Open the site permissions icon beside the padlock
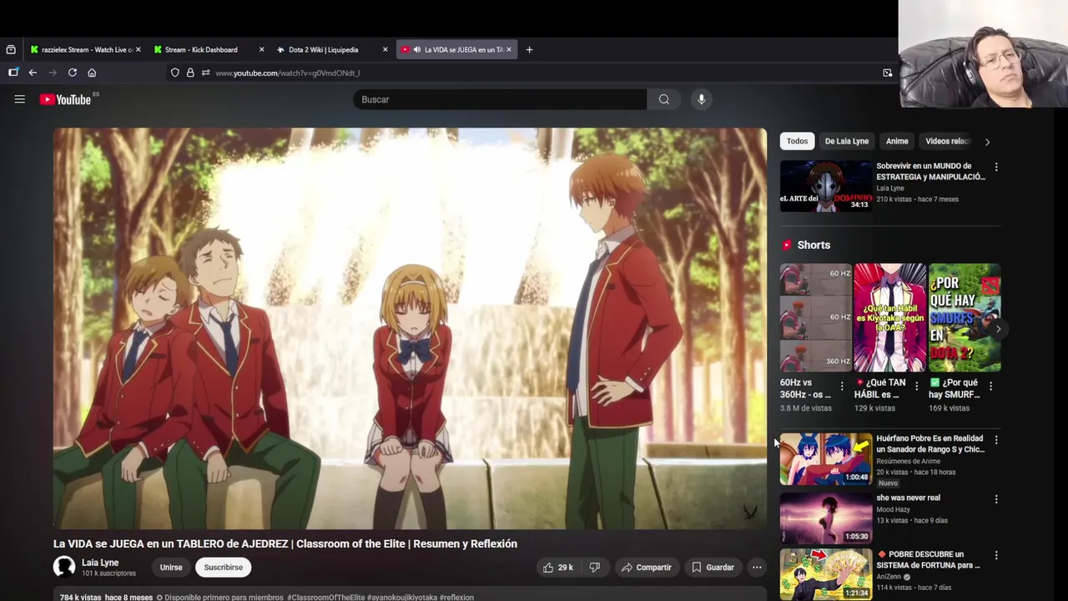The image size is (1068, 601). coord(205,73)
